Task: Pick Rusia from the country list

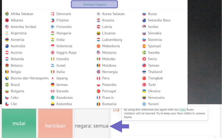Action: point(150,14)
